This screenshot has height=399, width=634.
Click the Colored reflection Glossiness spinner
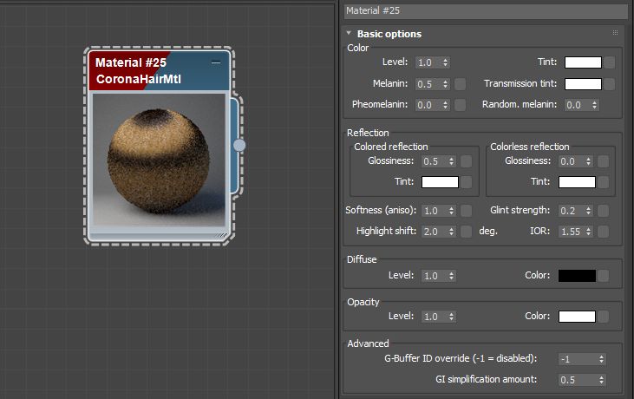coord(451,161)
